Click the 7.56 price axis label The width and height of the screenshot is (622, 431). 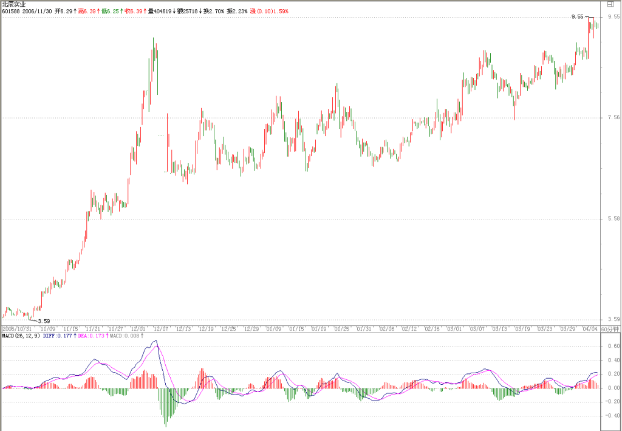click(613, 117)
